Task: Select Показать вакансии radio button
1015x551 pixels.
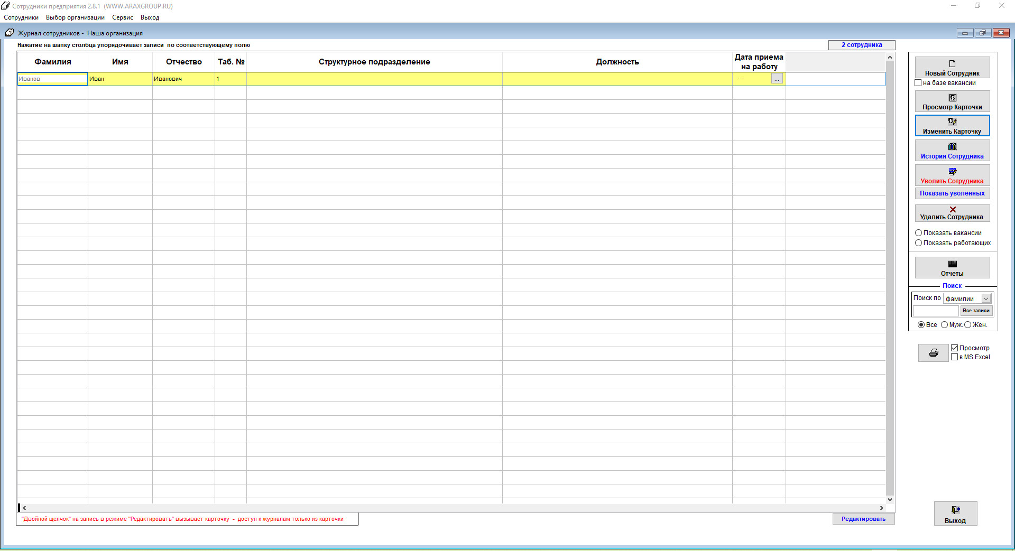Action: click(x=919, y=233)
